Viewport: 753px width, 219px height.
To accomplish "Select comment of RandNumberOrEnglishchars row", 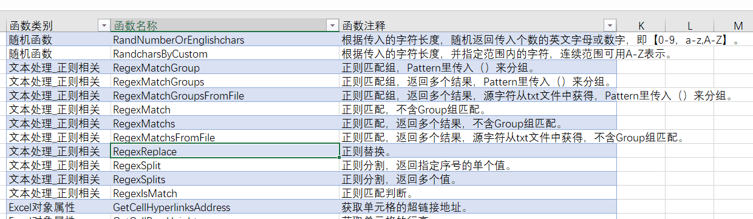I will 478,40.
